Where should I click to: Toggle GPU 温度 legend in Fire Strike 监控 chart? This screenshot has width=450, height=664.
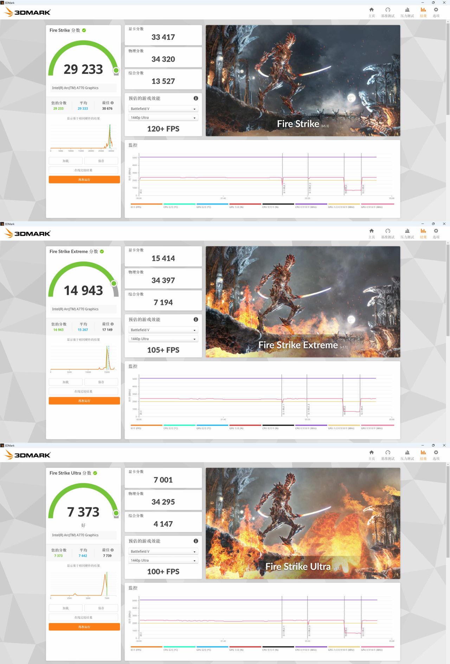click(212, 205)
